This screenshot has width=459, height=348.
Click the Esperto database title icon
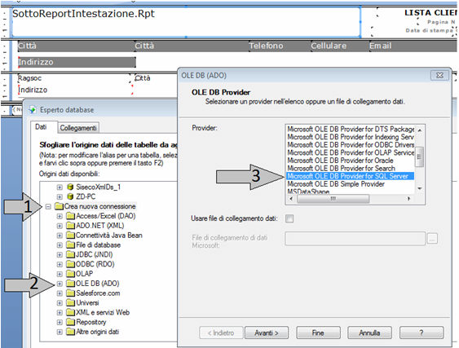33,110
